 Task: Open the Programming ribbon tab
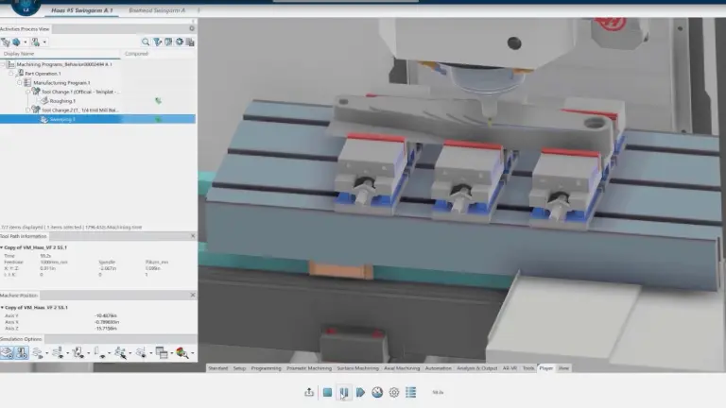(267, 368)
